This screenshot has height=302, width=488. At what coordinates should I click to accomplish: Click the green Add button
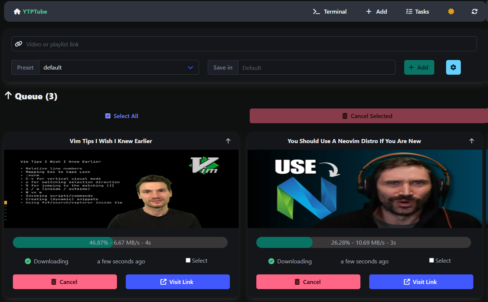[x=419, y=67]
